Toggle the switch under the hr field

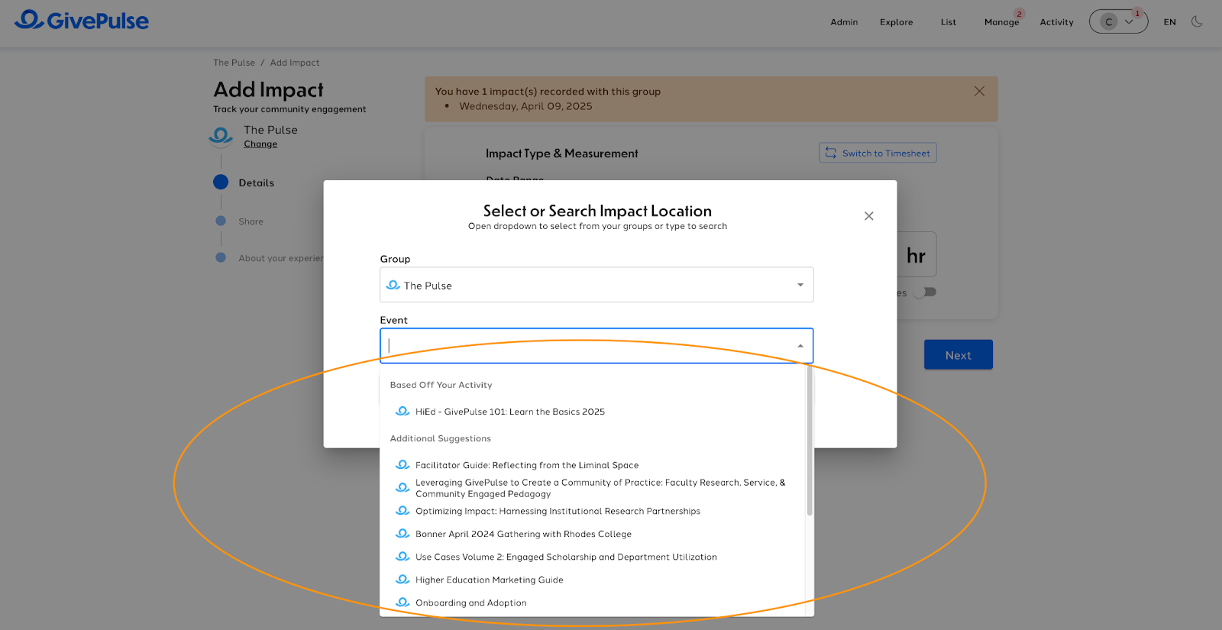click(925, 292)
